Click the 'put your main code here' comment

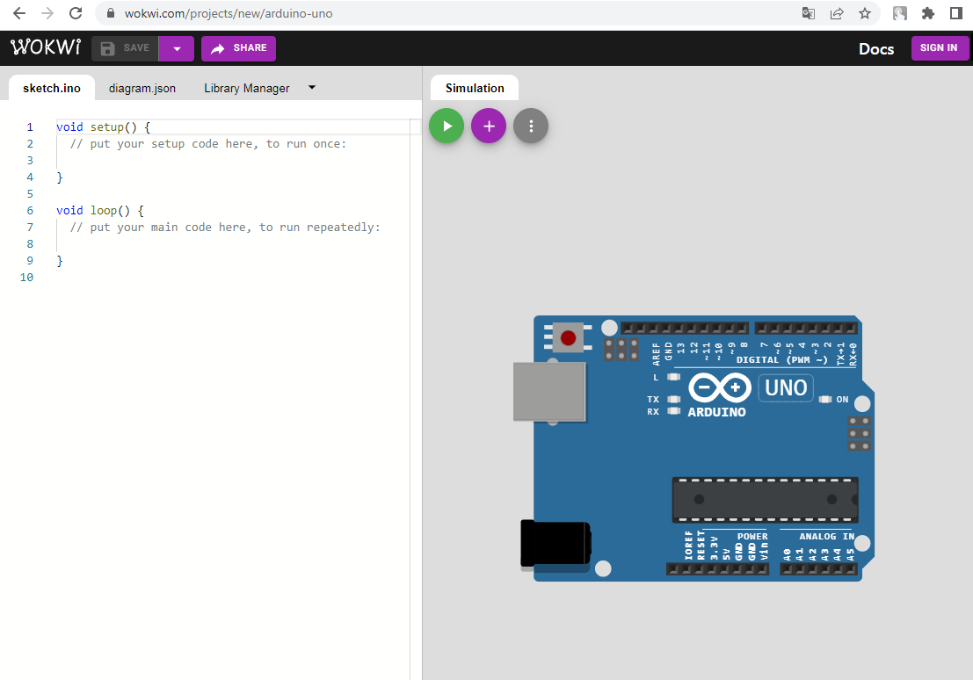pyautogui.click(x=225, y=228)
